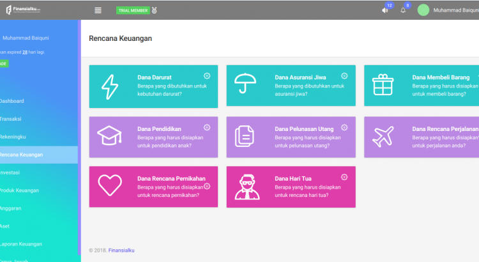Click the Muhammad Baiquni name in the header
479x262 pixels.
456,10
